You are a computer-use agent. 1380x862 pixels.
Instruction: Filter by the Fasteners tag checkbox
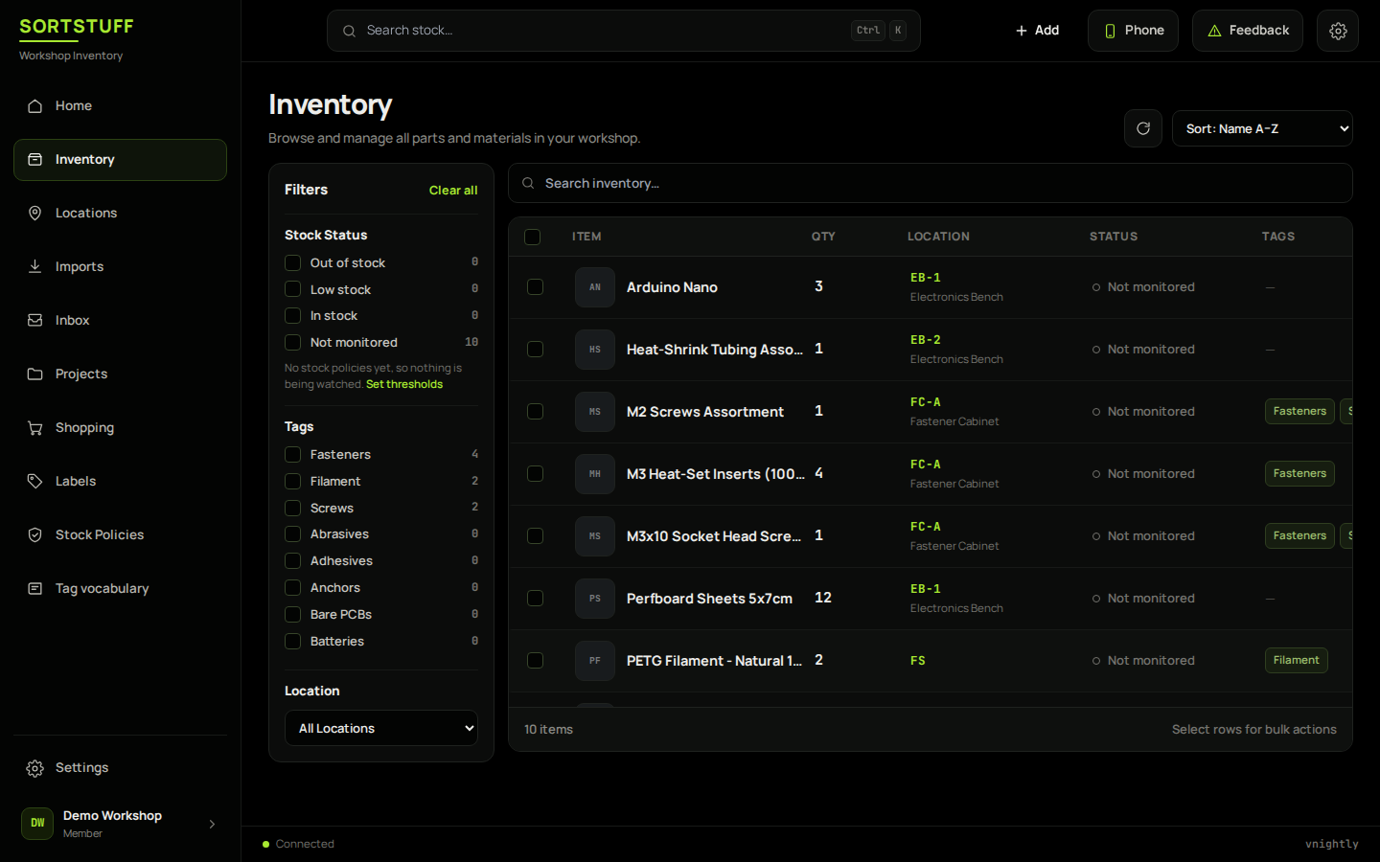click(x=293, y=454)
